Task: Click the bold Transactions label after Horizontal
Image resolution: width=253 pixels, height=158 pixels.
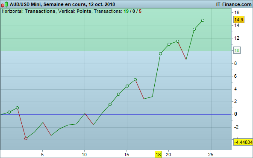Action: tap(40, 11)
